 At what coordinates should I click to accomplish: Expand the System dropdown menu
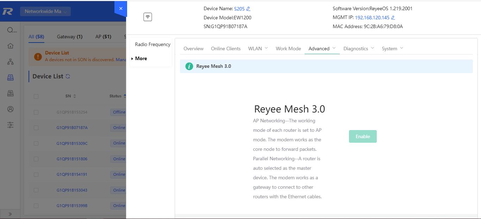(392, 49)
